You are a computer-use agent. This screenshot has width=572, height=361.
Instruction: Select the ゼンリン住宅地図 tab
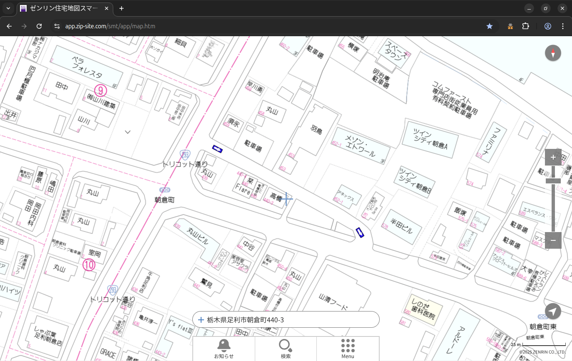coord(65,8)
